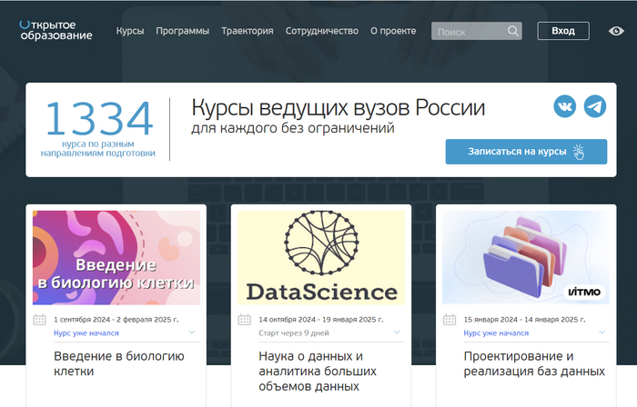Open the Введение в биологию клетки title link
Image resolution: width=637 pixels, height=407 pixels.
pyautogui.click(x=119, y=363)
